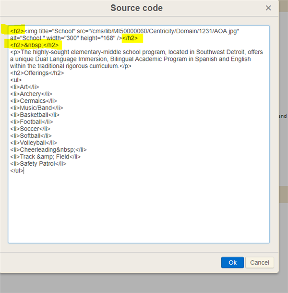Click the <li>Cermaics</li> line
288x293 pixels.
(x=34, y=101)
